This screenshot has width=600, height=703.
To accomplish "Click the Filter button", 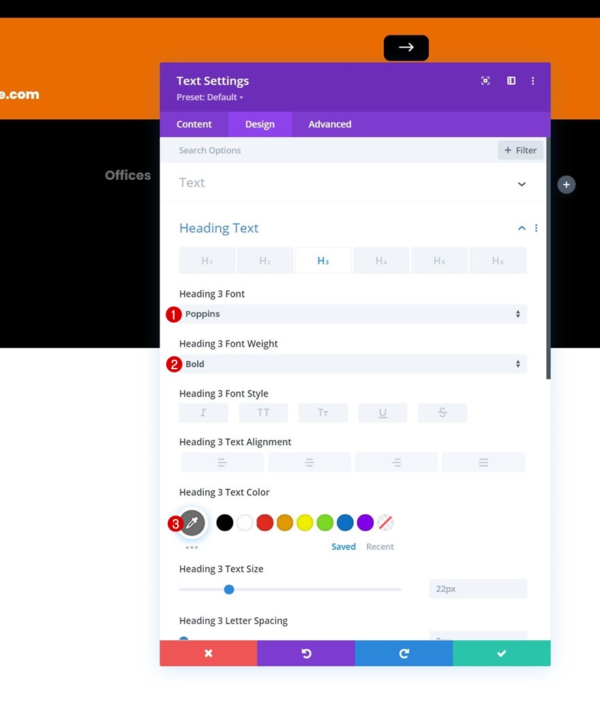I will coord(521,150).
